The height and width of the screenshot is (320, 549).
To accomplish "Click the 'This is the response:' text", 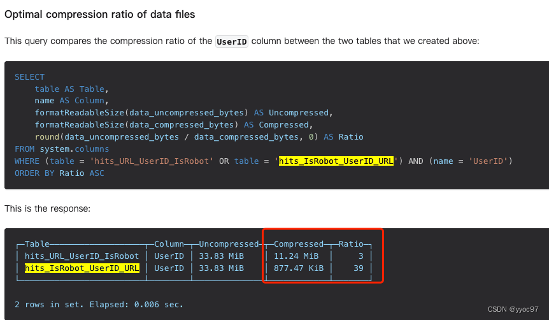I will (x=47, y=209).
